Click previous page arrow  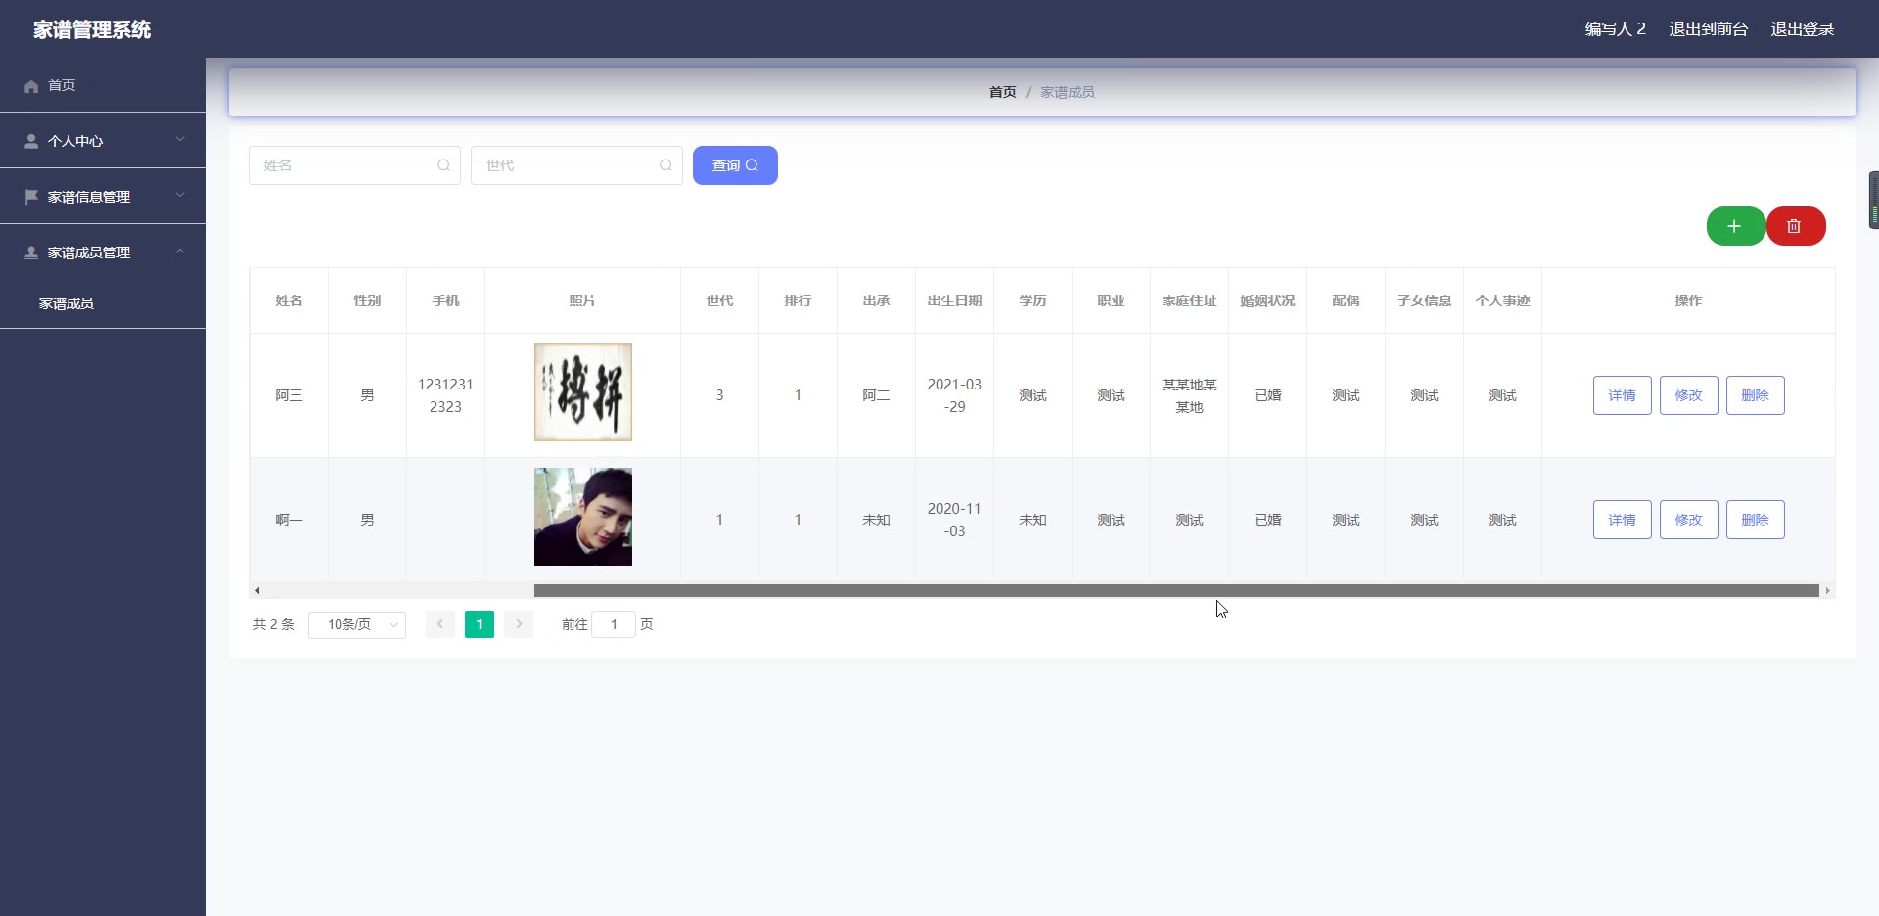[x=440, y=624]
